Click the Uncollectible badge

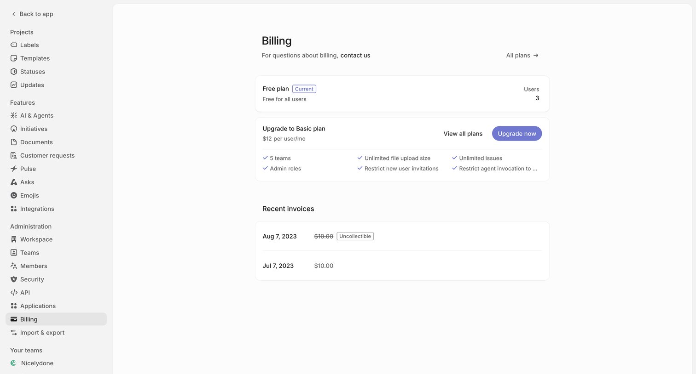(x=355, y=236)
